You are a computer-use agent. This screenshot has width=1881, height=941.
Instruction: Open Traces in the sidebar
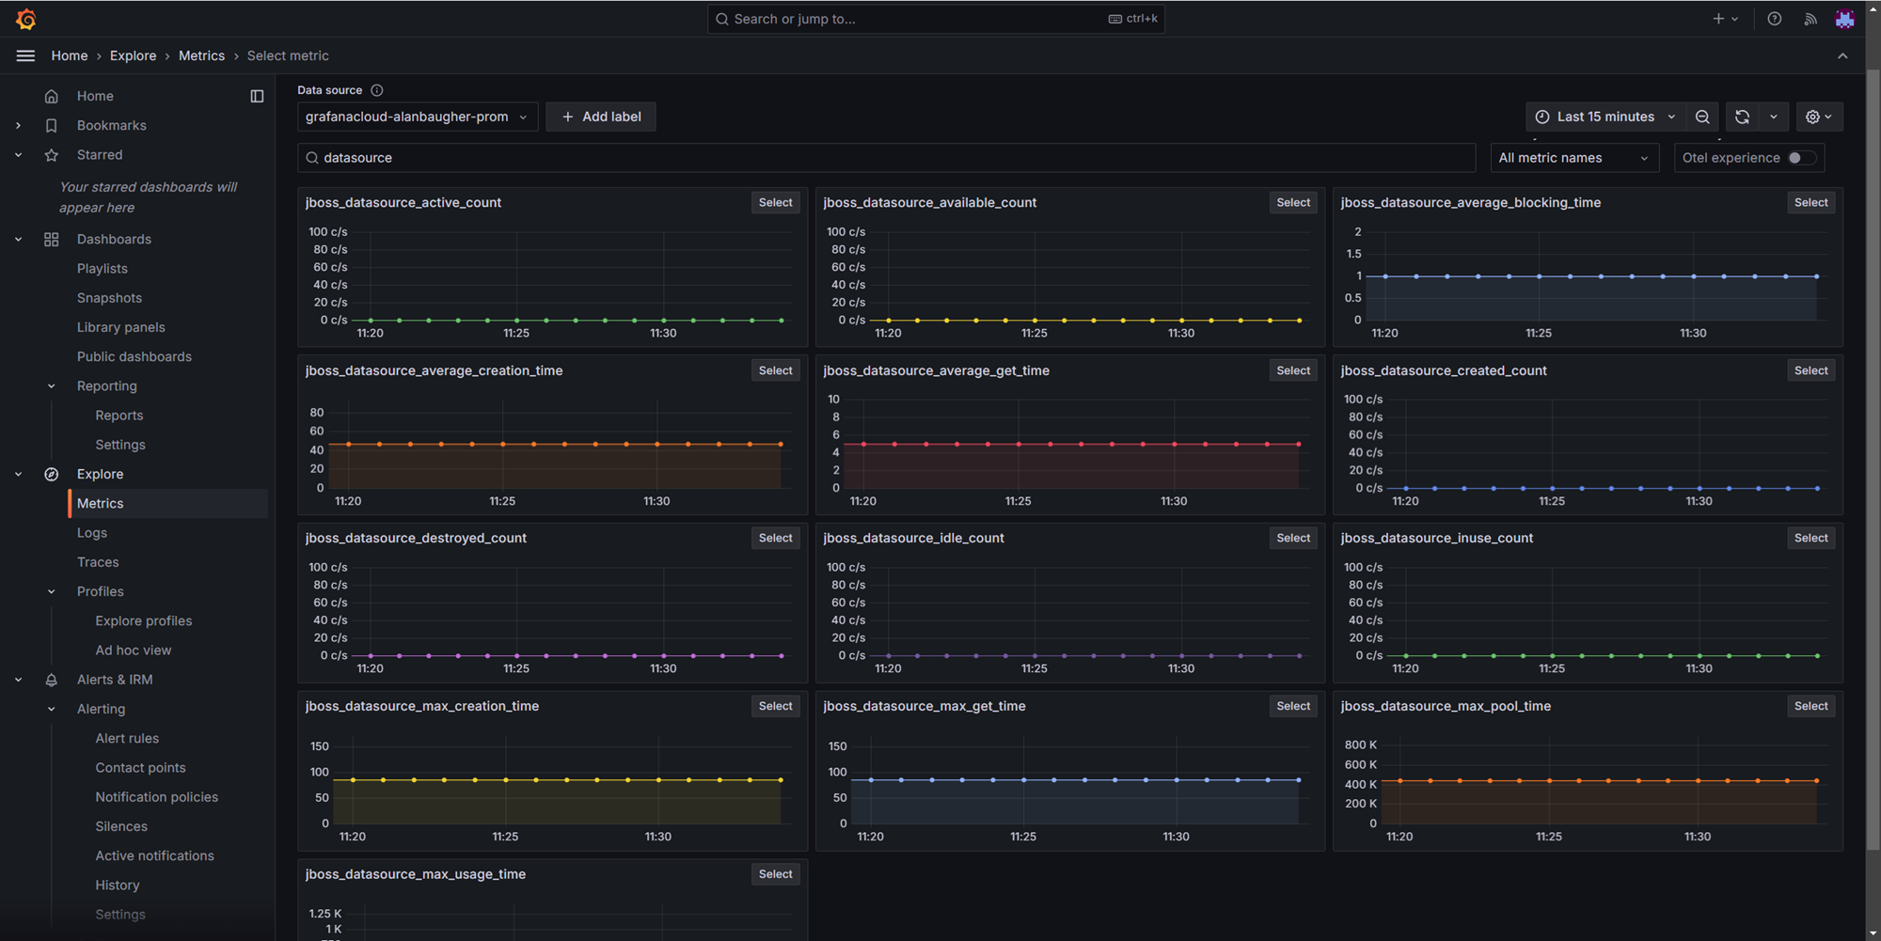point(98,562)
